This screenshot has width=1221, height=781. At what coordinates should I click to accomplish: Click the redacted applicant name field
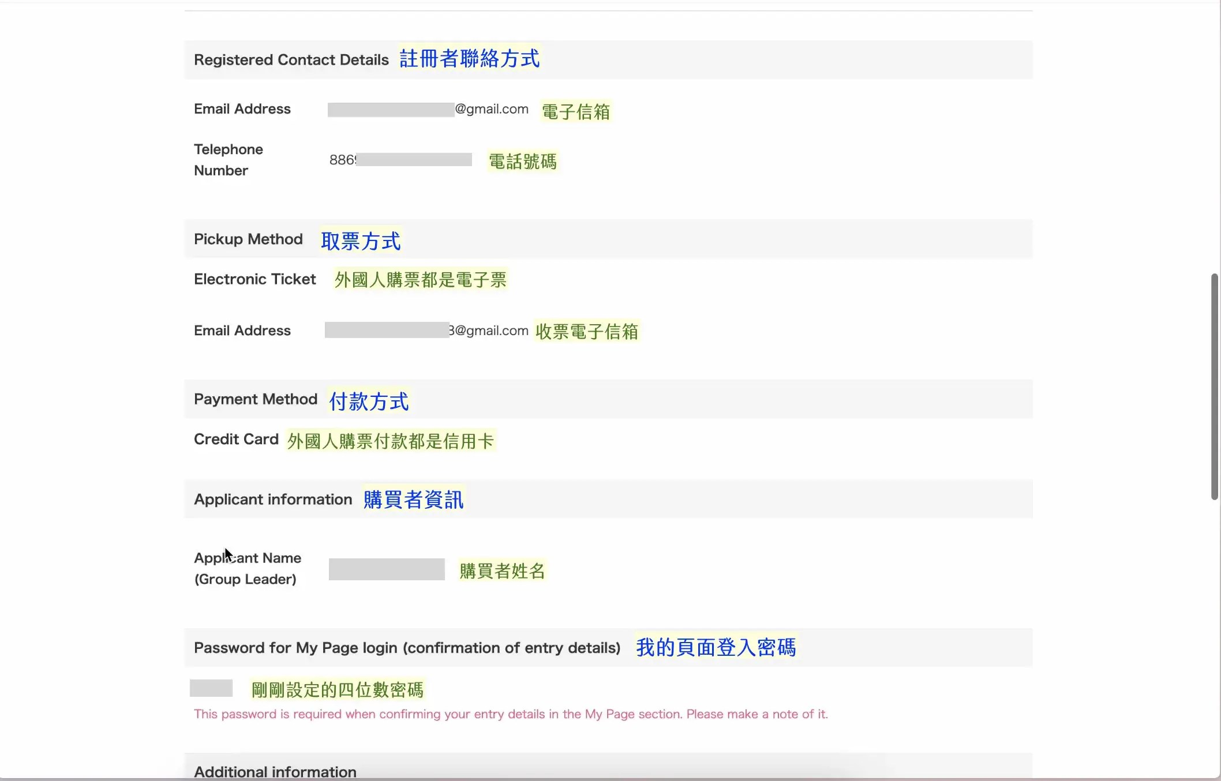[x=387, y=569]
